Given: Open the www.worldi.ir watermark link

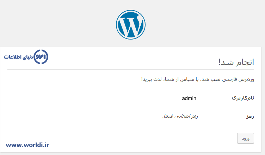Looking at the screenshot, I should (27, 144).
